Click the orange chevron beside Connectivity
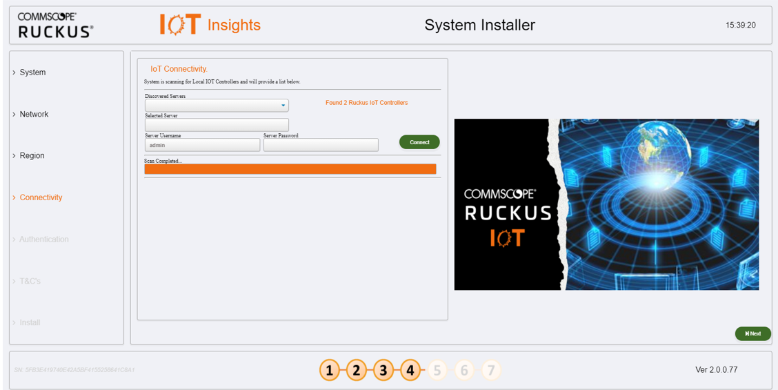 (14, 197)
